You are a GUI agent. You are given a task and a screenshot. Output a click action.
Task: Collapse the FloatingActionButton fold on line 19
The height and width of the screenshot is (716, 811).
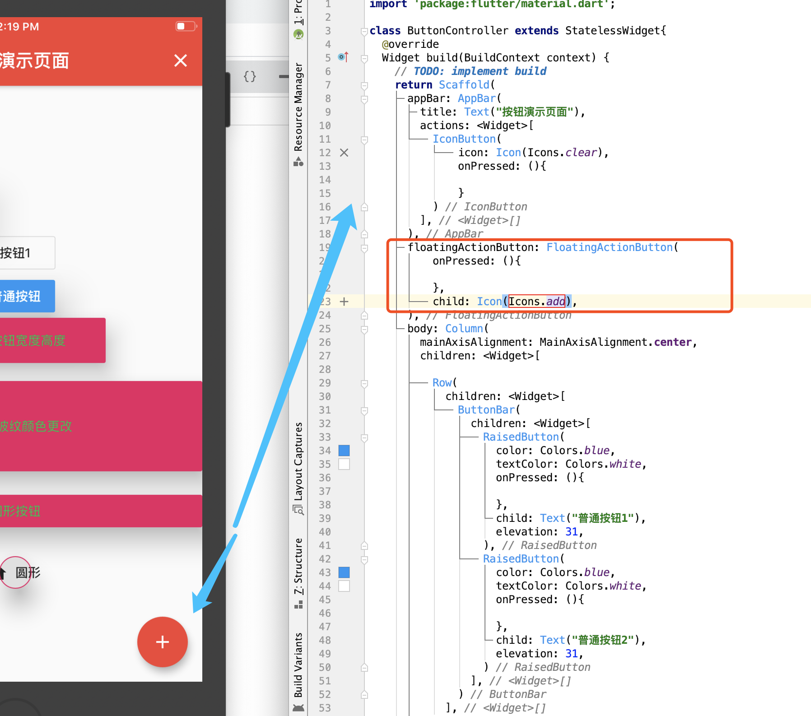[x=364, y=248]
